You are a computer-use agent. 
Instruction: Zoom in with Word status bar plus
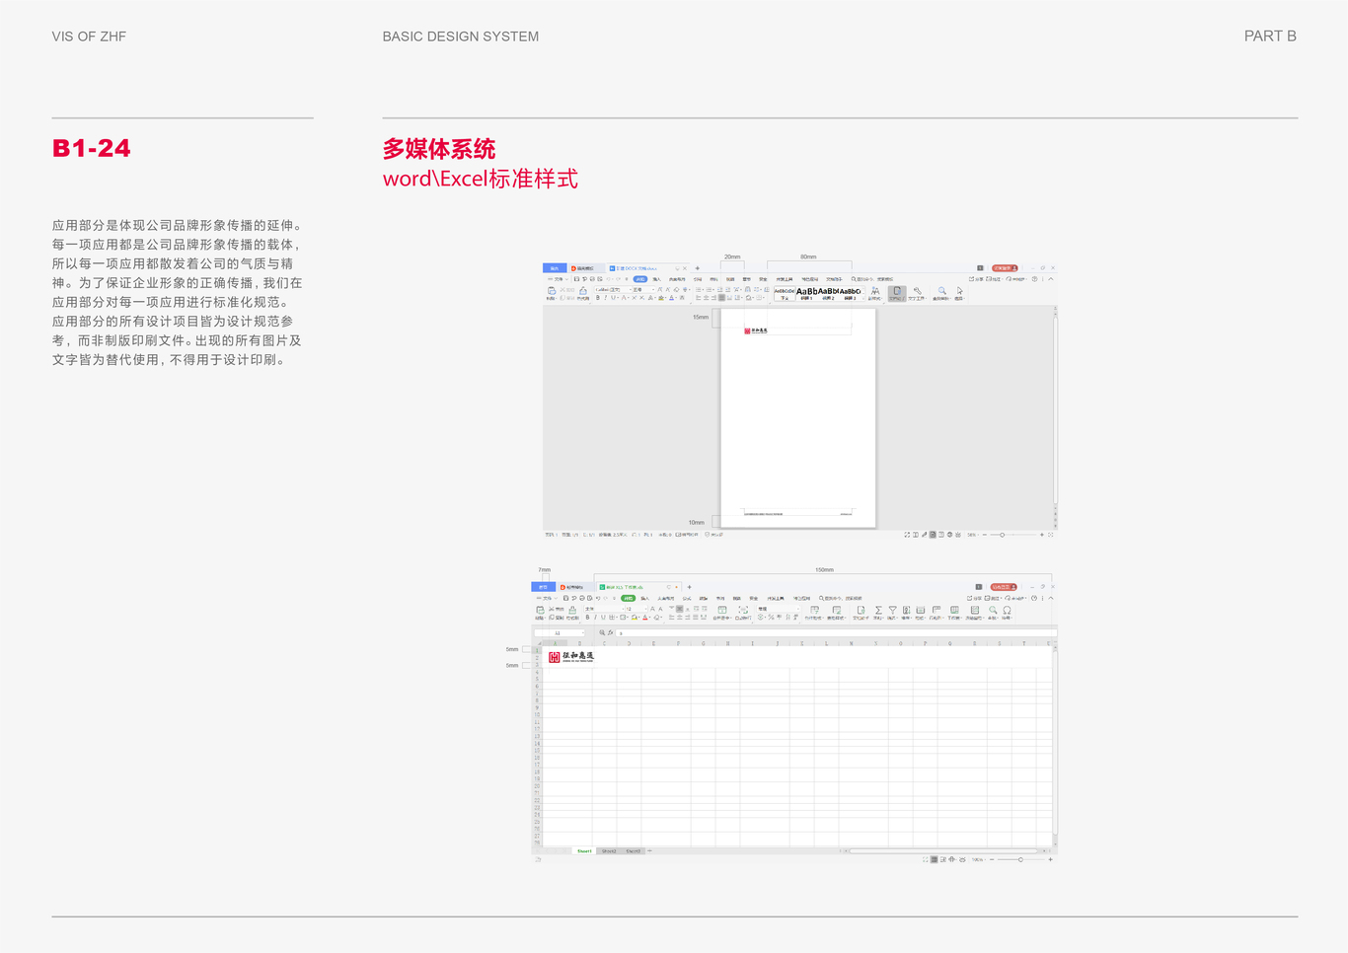(x=1042, y=535)
